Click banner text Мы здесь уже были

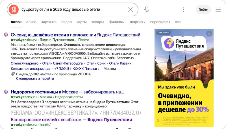tap(176, 87)
